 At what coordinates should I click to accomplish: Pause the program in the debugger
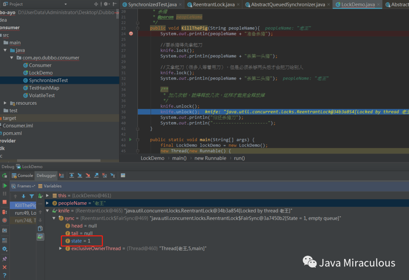coord(5,194)
